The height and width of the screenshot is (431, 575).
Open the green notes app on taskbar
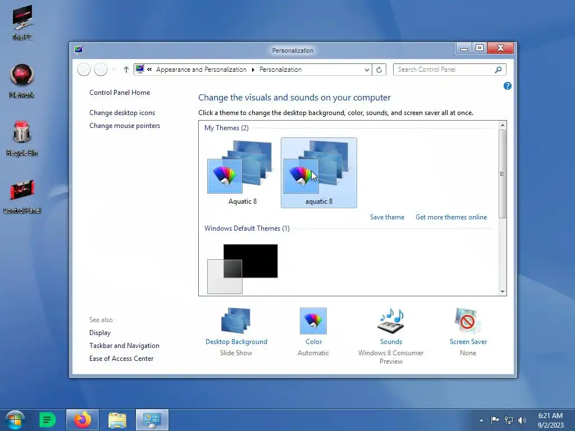click(x=47, y=420)
